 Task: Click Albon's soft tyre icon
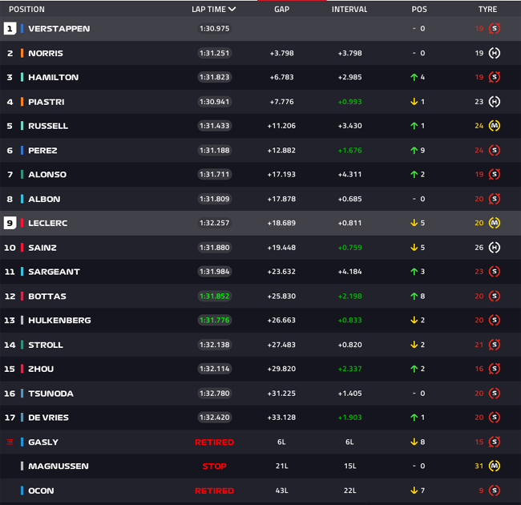coord(495,199)
